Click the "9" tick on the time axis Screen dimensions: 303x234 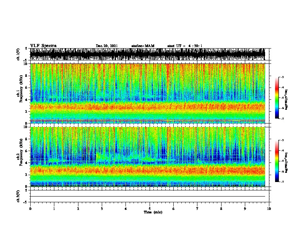(x=245, y=209)
